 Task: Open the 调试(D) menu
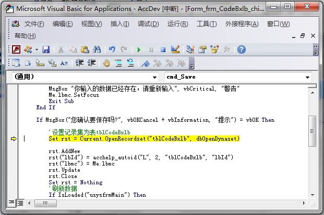click(148, 24)
